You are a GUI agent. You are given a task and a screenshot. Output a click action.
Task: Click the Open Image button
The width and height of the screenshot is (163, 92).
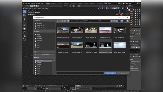click(x=110, y=73)
